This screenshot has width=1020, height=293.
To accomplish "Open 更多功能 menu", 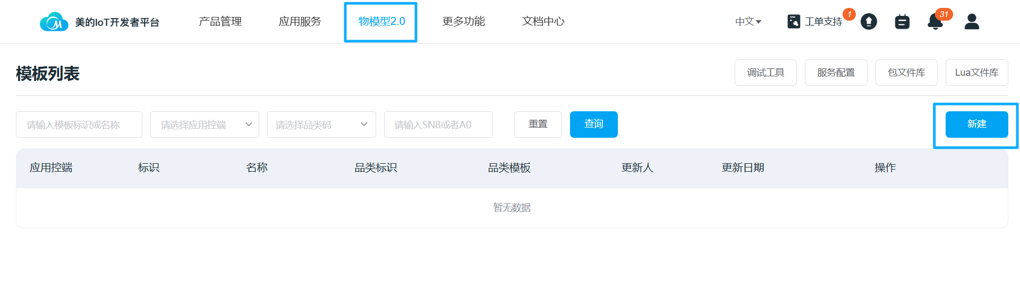I will pyautogui.click(x=463, y=22).
